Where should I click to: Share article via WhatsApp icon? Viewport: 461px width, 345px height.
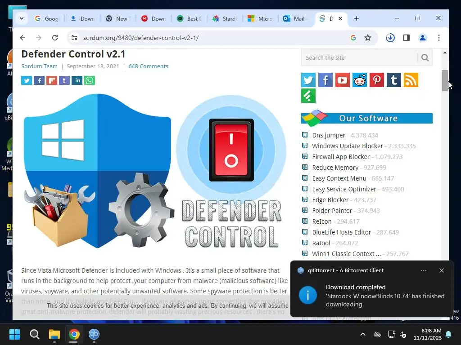90,80
